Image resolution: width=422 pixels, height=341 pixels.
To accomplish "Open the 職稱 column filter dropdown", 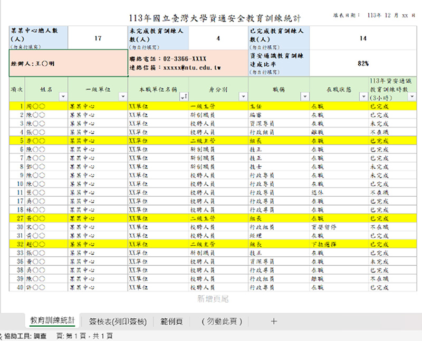I will coord(305,97).
